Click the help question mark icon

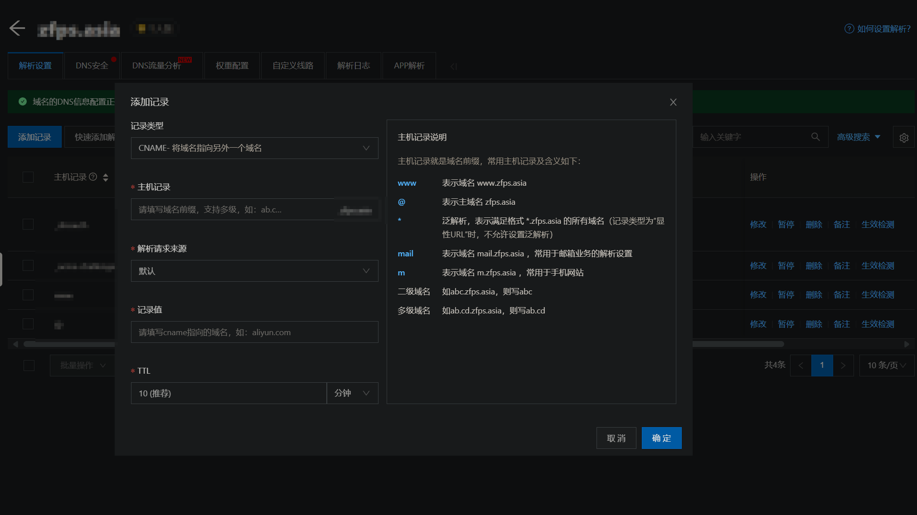(x=849, y=29)
